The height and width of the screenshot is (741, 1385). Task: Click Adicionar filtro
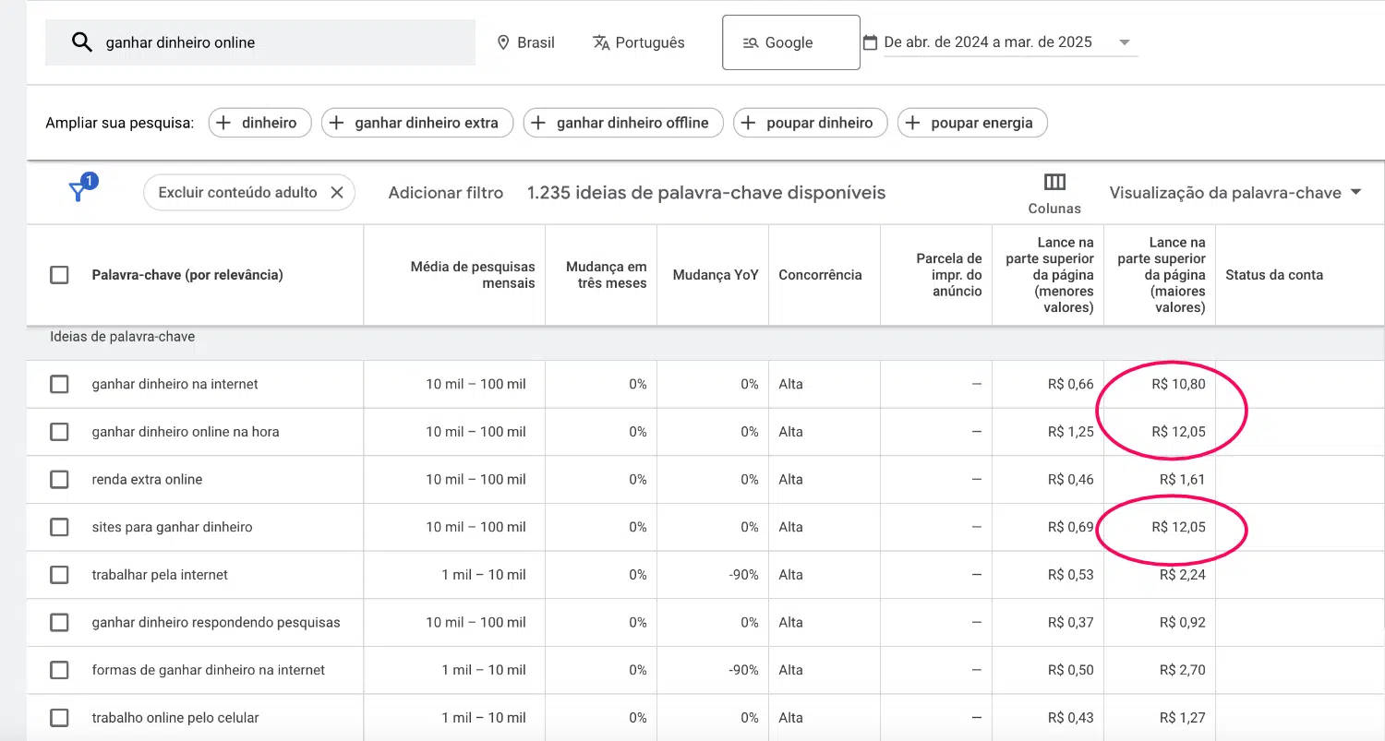(445, 192)
